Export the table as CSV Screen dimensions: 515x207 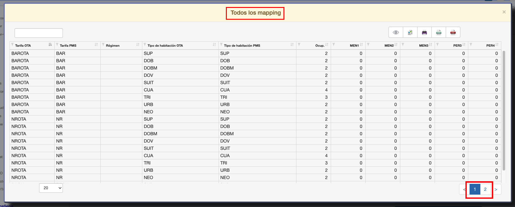click(439, 32)
